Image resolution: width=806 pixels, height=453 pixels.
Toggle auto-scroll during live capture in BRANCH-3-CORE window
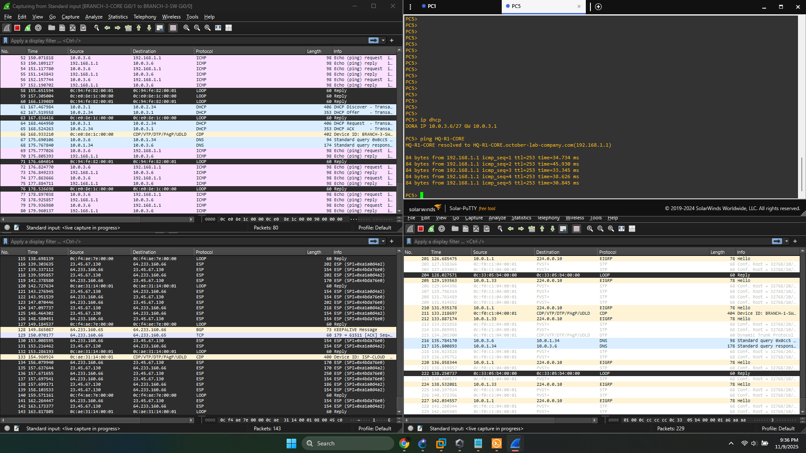point(160,28)
